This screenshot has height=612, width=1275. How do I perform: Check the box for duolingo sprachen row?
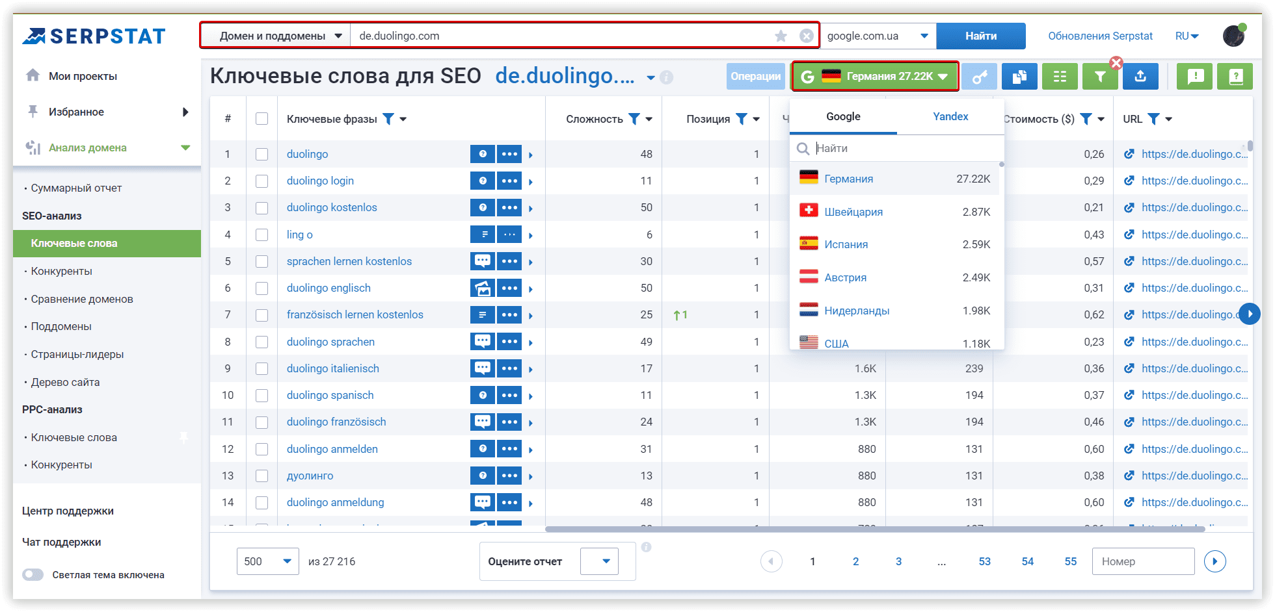pyautogui.click(x=262, y=342)
